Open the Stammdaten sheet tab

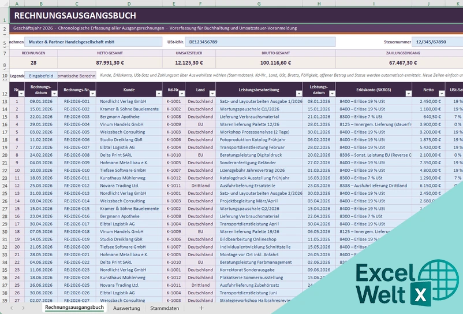click(165, 308)
